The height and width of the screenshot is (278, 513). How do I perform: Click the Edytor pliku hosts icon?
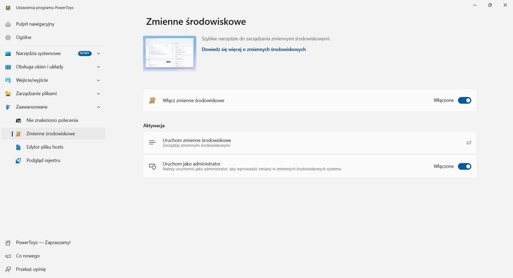[x=18, y=147]
